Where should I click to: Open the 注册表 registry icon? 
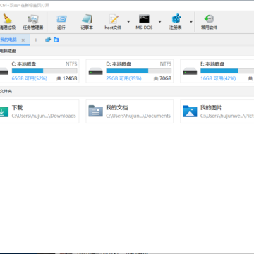(x=176, y=22)
